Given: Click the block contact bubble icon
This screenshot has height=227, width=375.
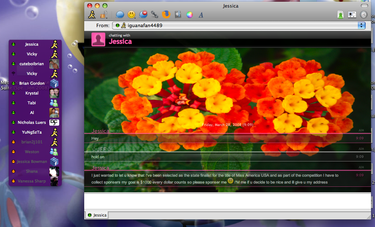Looking at the screenshot, I should 143,14.
